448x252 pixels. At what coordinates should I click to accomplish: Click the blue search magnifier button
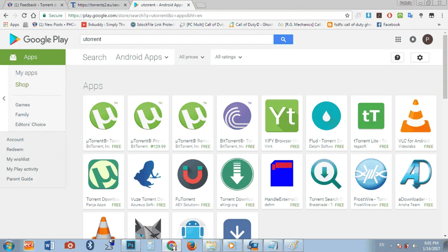click(x=283, y=39)
